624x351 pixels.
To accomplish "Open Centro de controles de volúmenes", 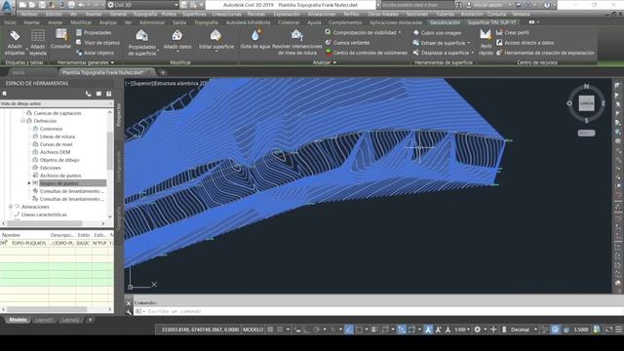I will tap(367, 53).
